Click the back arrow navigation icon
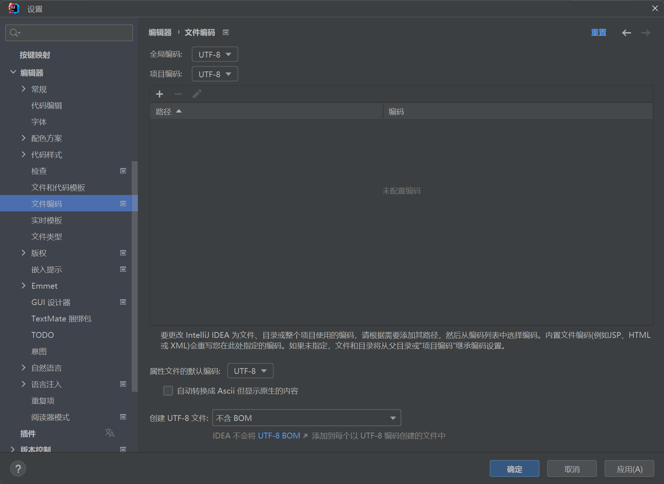Image resolution: width=664 pixels, height=484 pixels. coord(626,33)
